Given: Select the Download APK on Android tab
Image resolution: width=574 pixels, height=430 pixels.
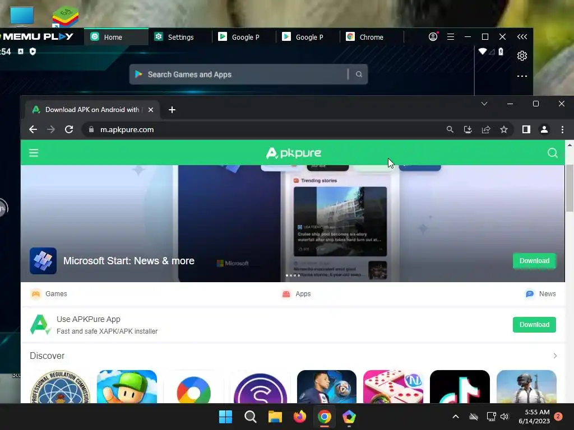Looking at the screenshot, I should point(92,110).
